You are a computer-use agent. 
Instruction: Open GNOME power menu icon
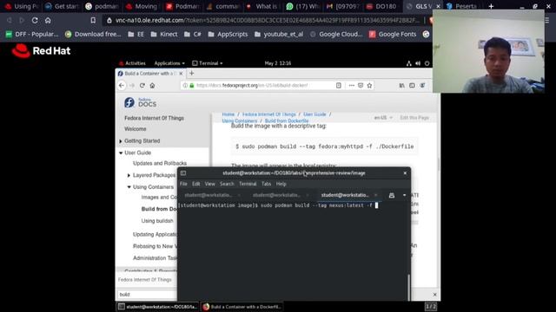pos(427,63)
